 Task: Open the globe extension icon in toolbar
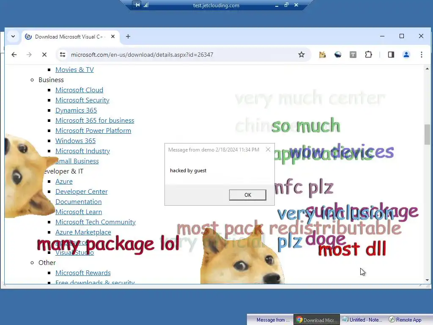338,55
